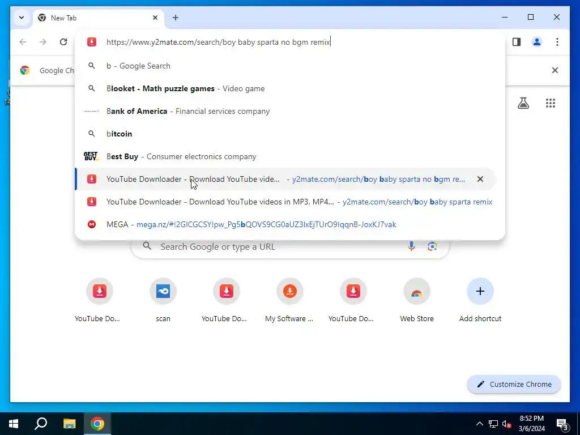Open the Web Store shortcut
This screenshot has width=580, height=435.
click(417, 300)
